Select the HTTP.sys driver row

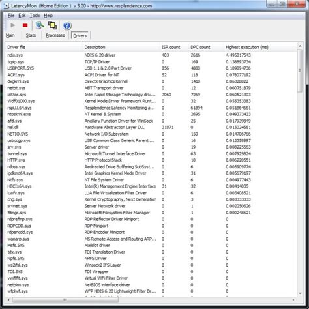151,160
